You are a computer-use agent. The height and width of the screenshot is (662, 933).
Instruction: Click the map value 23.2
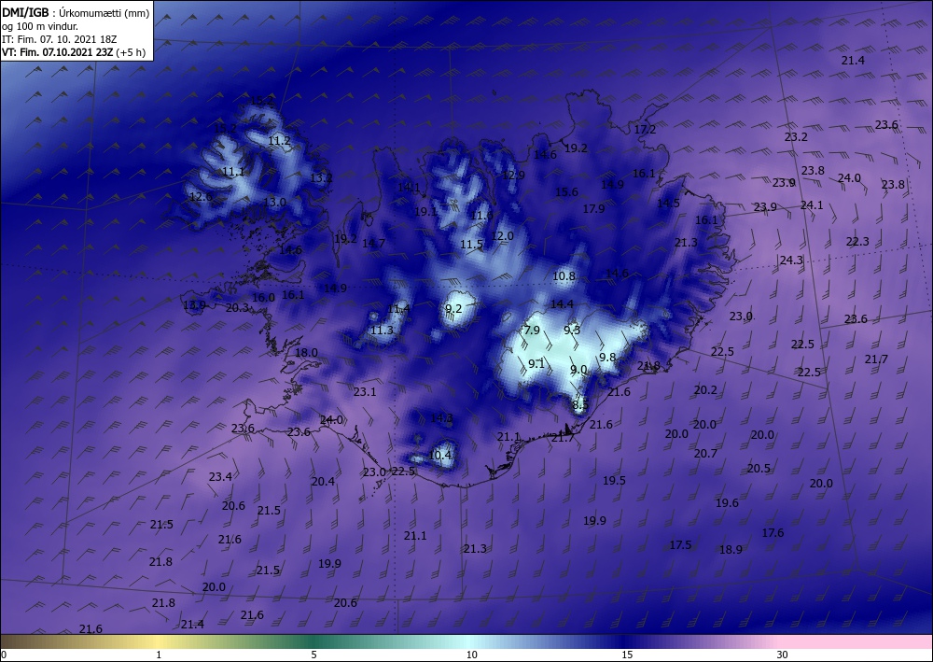(796, 137)
